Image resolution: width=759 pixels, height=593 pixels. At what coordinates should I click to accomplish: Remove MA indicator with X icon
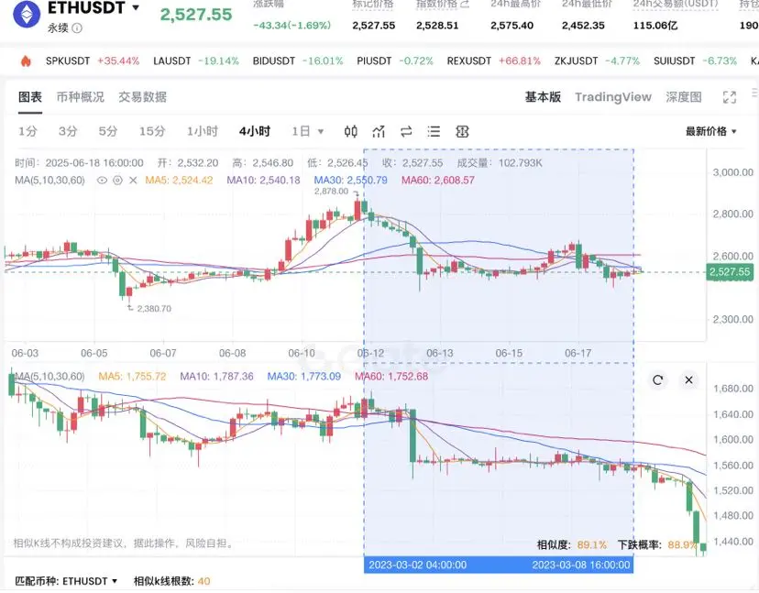(133, 181)
